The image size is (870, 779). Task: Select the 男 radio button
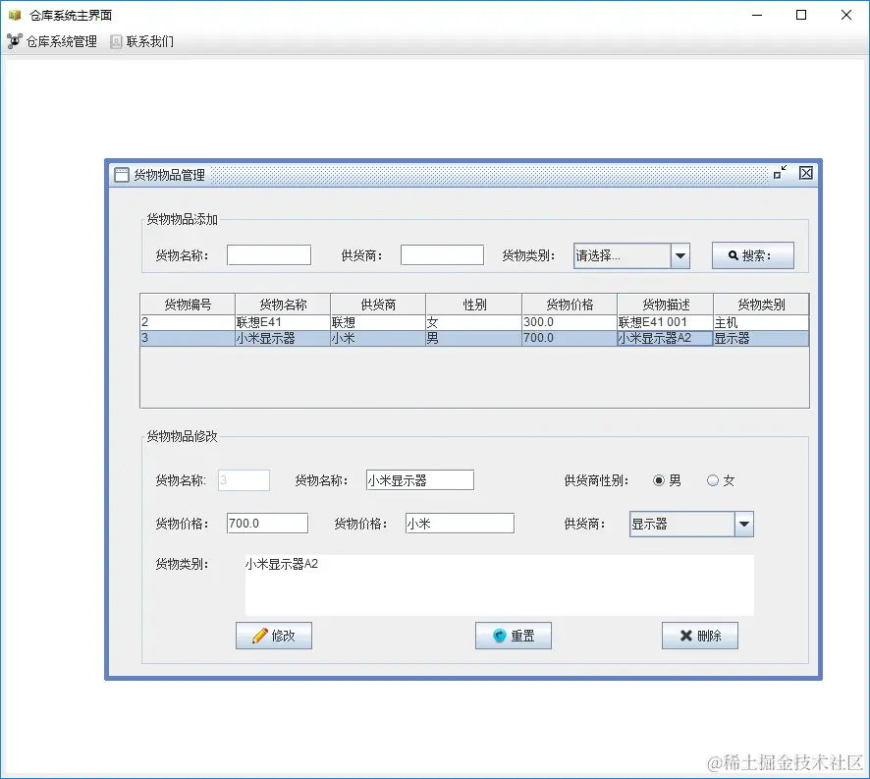659,480
